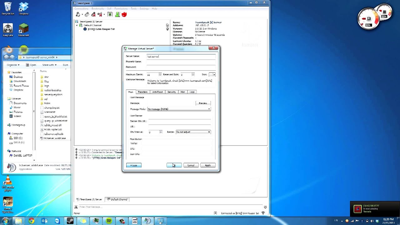Open the Resize dropdown showing Do not adjust
The width and height of the screenshot is (400, 225).
pyautogui.click(x=193, y=132)
